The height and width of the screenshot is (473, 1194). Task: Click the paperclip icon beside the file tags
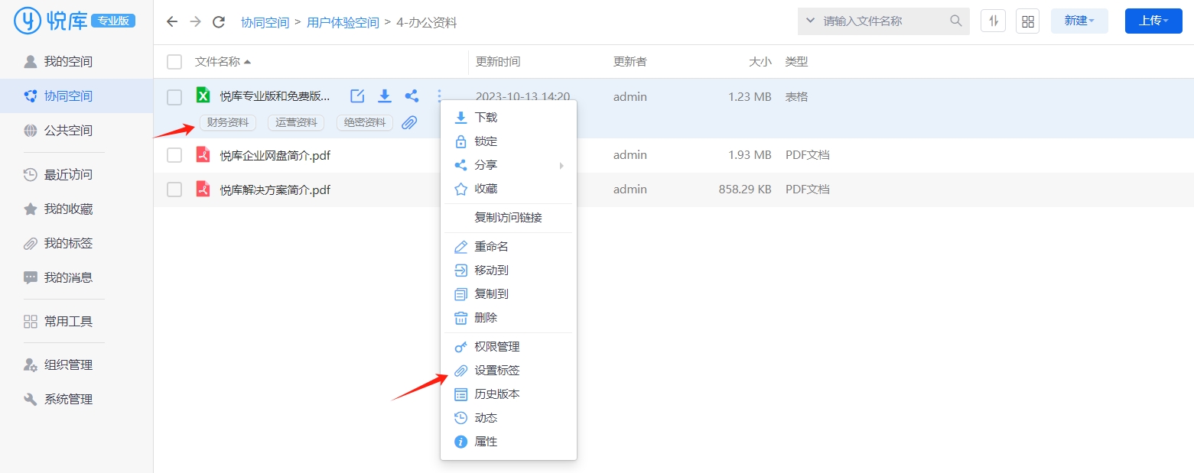click(x=409, y=123)
